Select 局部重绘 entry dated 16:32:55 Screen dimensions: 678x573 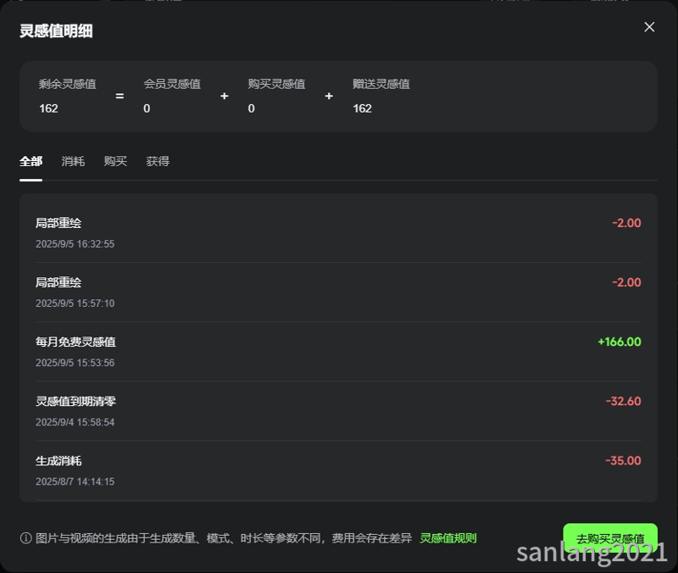coord(338,233)
